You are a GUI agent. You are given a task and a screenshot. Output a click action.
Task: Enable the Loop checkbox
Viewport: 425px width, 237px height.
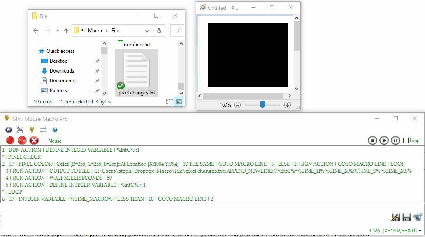point(406,141)
